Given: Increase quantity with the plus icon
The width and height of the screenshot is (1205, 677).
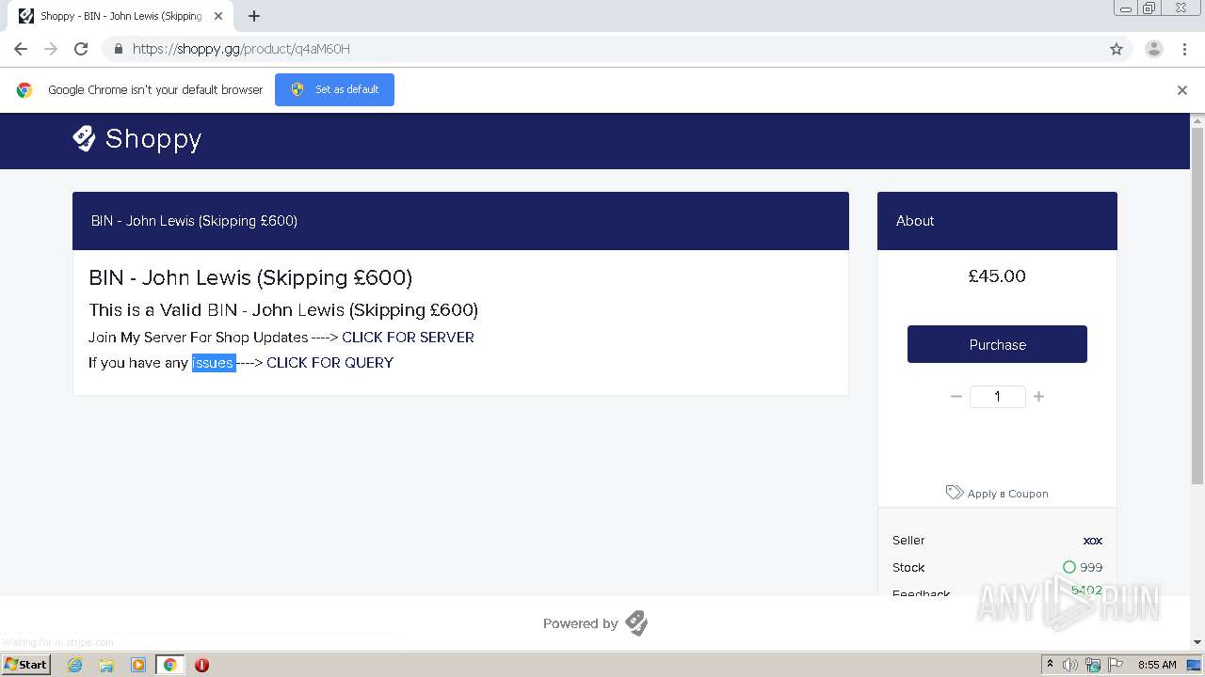Looking at the screenshot, I should coord(1038,397).
